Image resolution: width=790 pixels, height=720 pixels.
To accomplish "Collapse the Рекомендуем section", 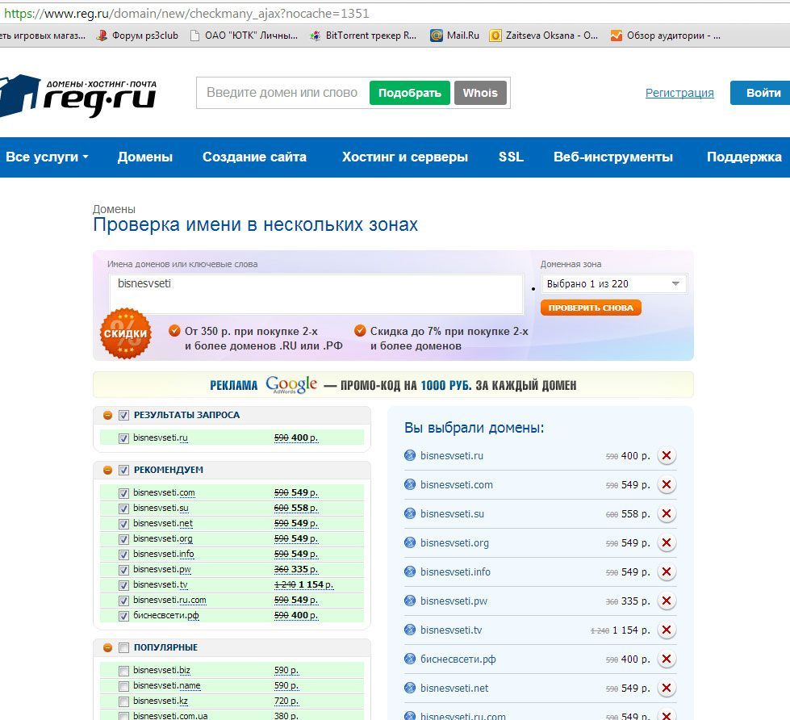I will (x=107, y=470).
